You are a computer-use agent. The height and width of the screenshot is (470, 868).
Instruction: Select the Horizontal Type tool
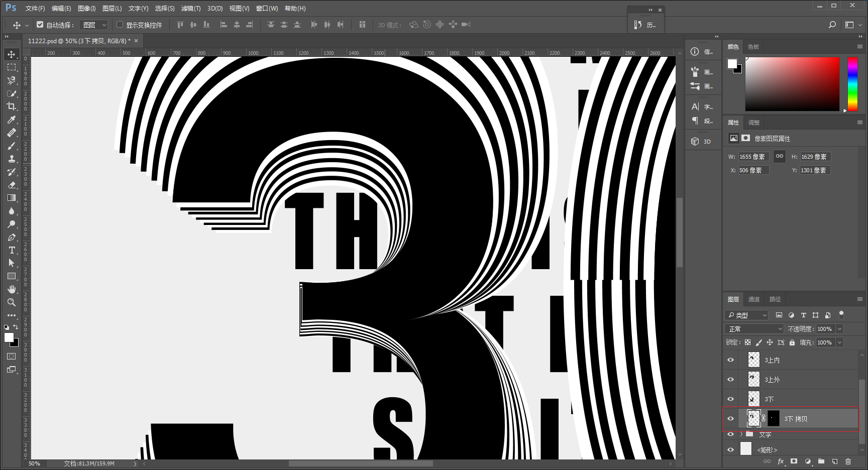12,250
